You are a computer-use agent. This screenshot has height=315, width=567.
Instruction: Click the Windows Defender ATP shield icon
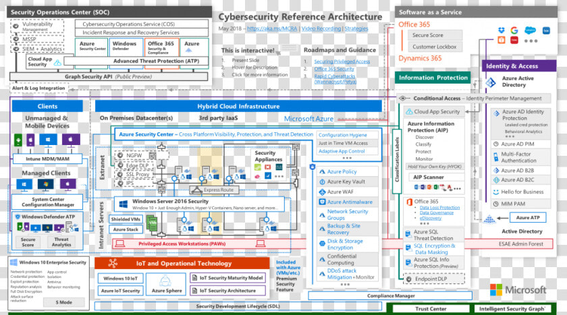click(18, 217)
